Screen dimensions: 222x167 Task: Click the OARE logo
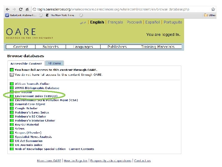pyautogui.click(x=30, y=33)
